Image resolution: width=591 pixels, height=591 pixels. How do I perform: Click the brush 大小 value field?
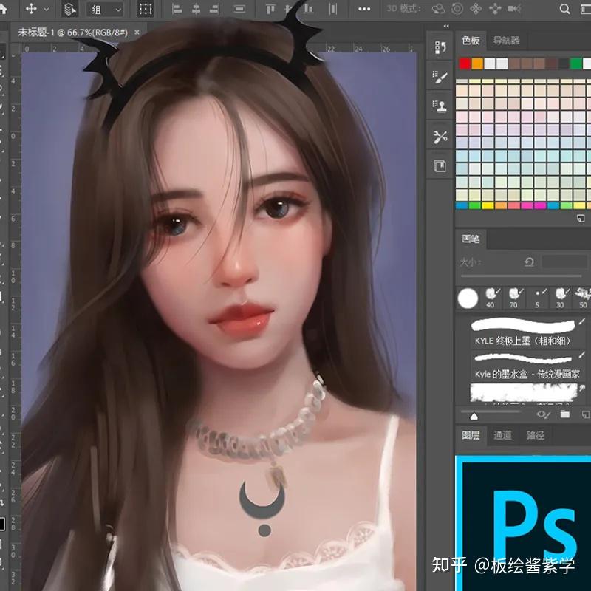coord(564,262)
